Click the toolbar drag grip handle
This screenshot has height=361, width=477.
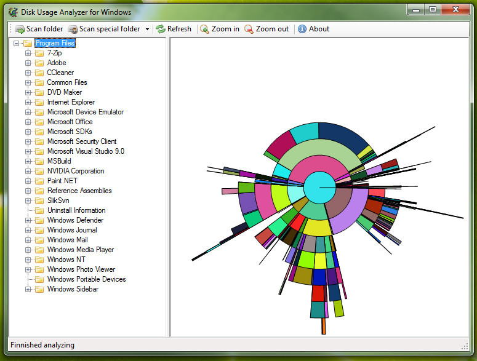(x=11, y=29)
